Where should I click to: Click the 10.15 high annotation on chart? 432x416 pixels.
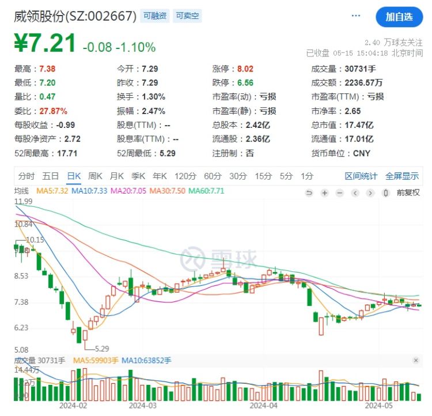(x=35, y=240)
